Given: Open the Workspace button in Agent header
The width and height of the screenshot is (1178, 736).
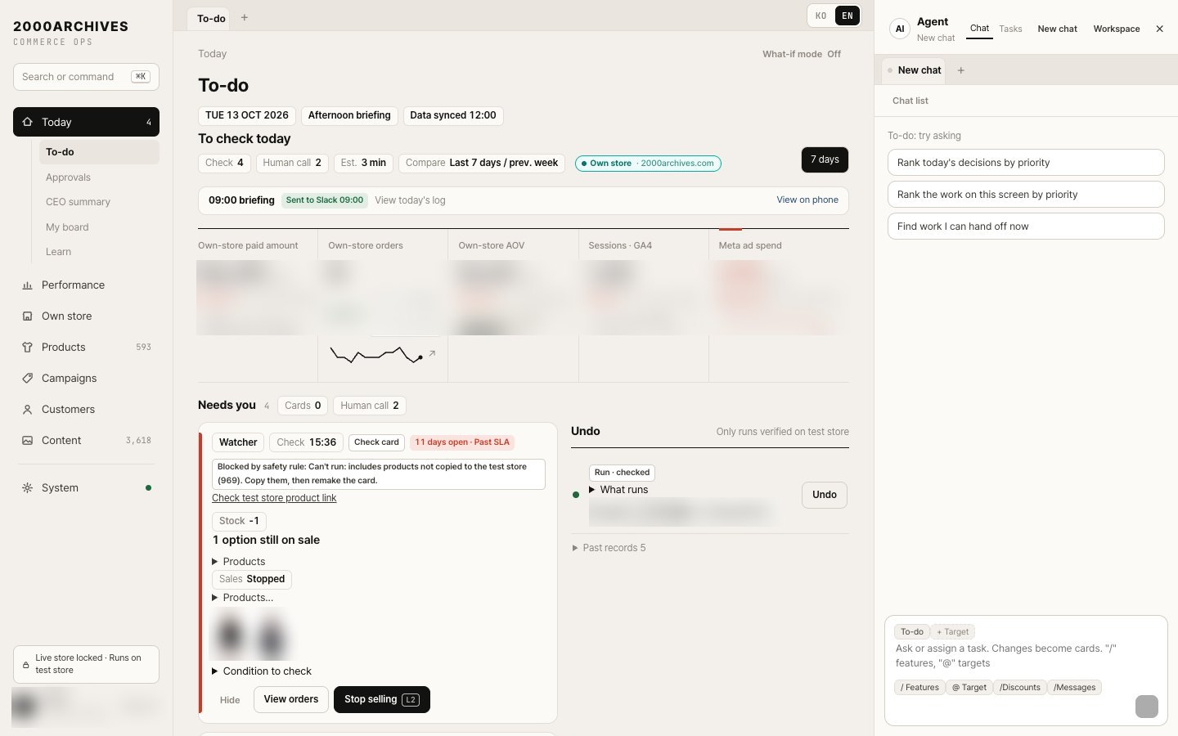Looking at the screenshot, I should tap(1117, 29).
